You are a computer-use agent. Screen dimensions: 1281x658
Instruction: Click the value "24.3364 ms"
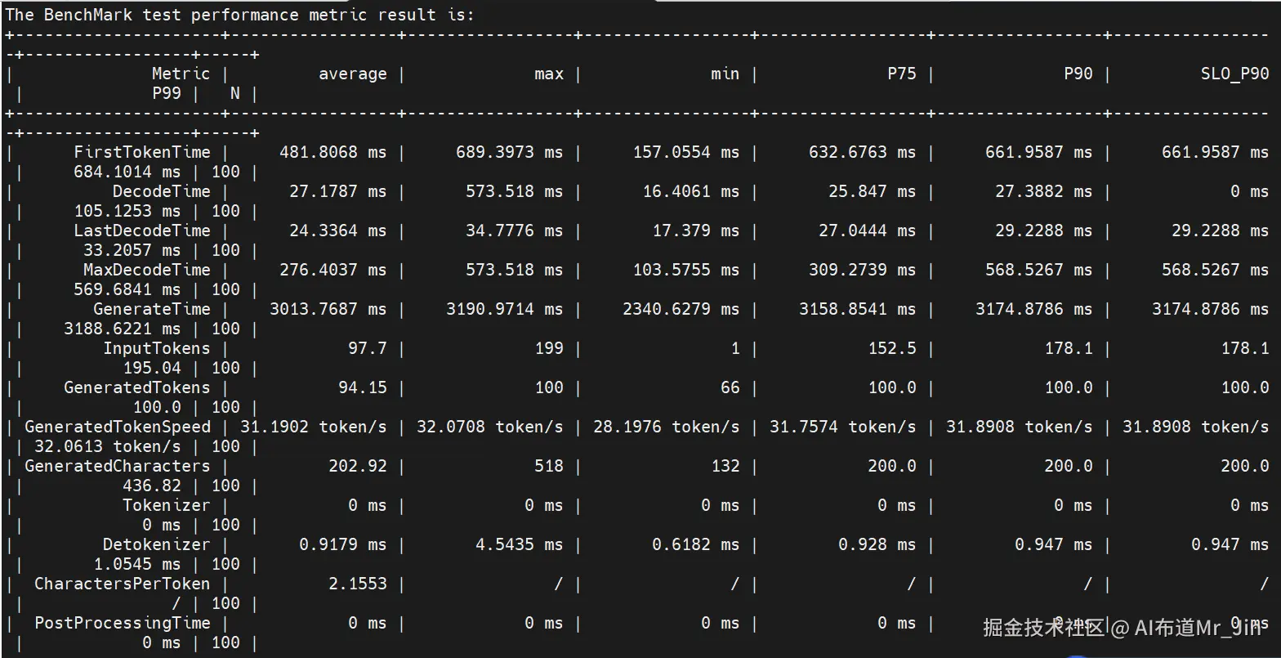click(x=337, y=231)
